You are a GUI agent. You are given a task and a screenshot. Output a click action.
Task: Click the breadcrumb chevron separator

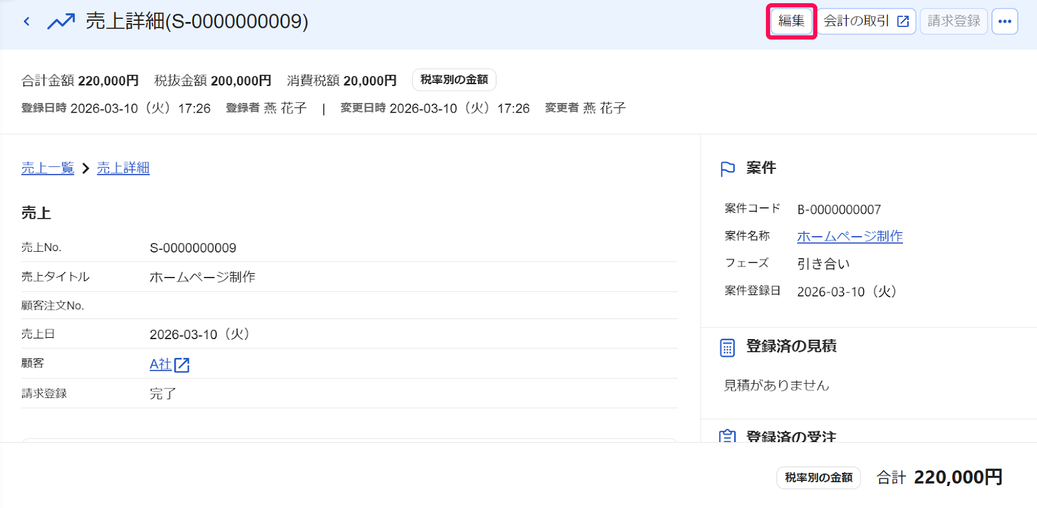pyautogui.click(x=86, y=168)
